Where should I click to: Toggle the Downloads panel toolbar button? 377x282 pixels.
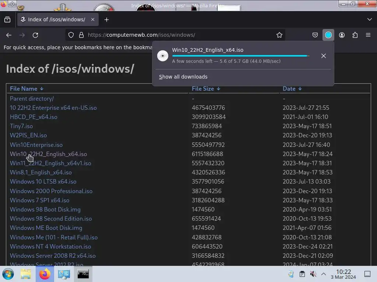coord(328,35)
